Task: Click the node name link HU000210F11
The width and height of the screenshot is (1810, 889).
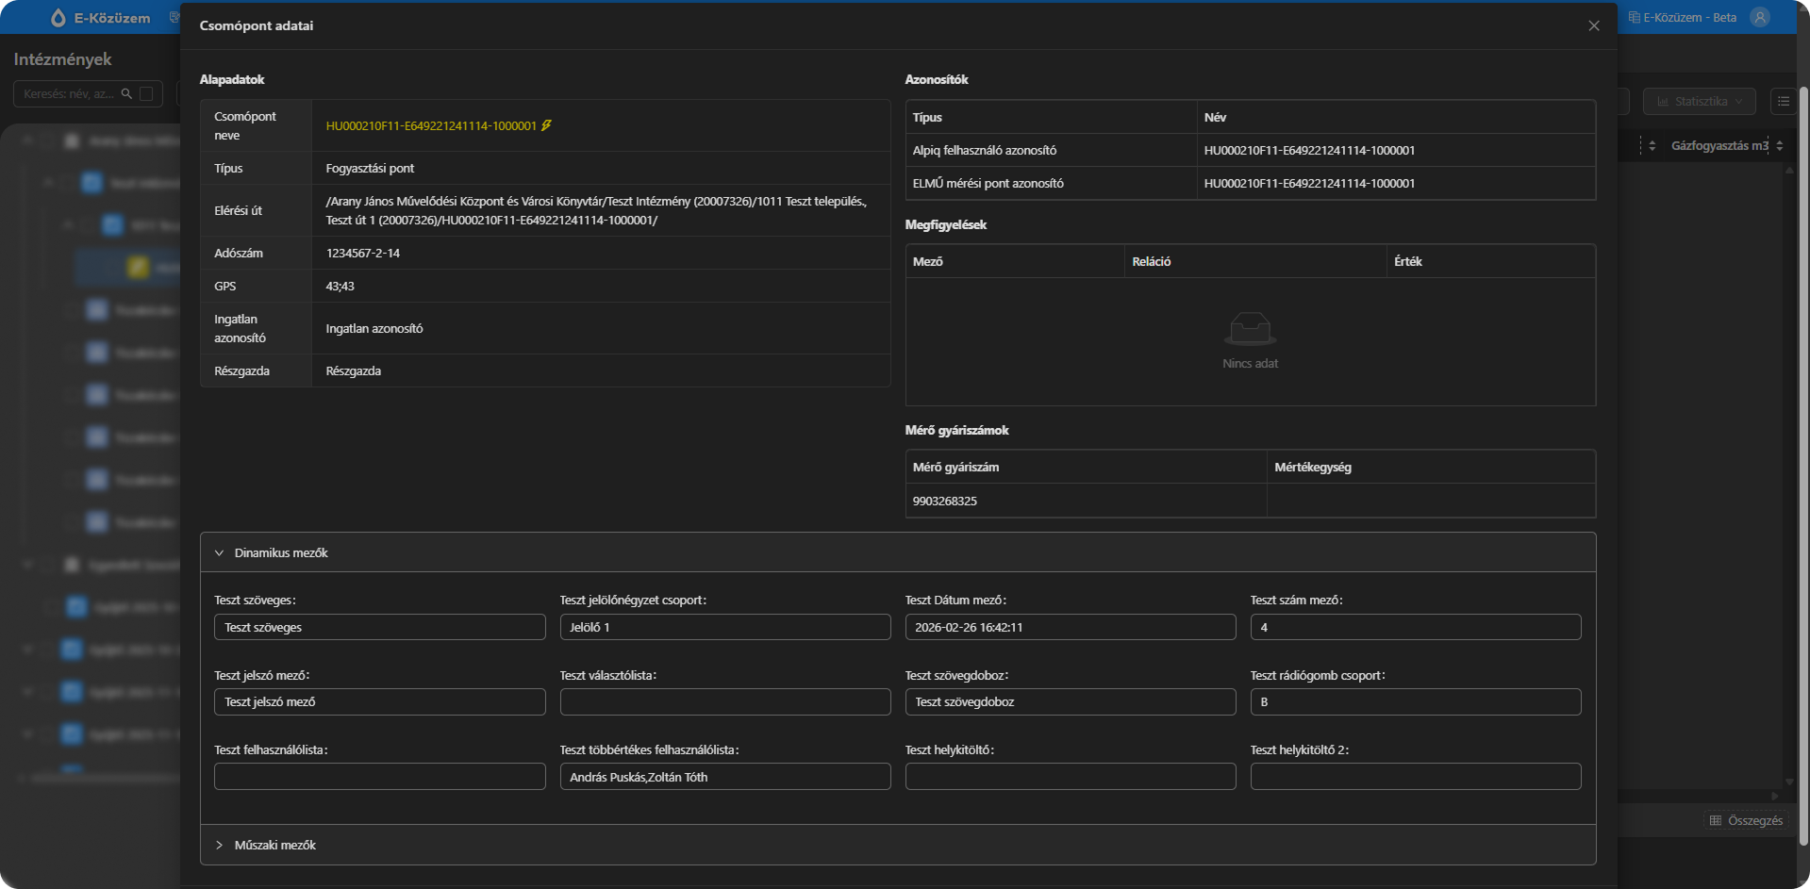Action: [430, 125]
